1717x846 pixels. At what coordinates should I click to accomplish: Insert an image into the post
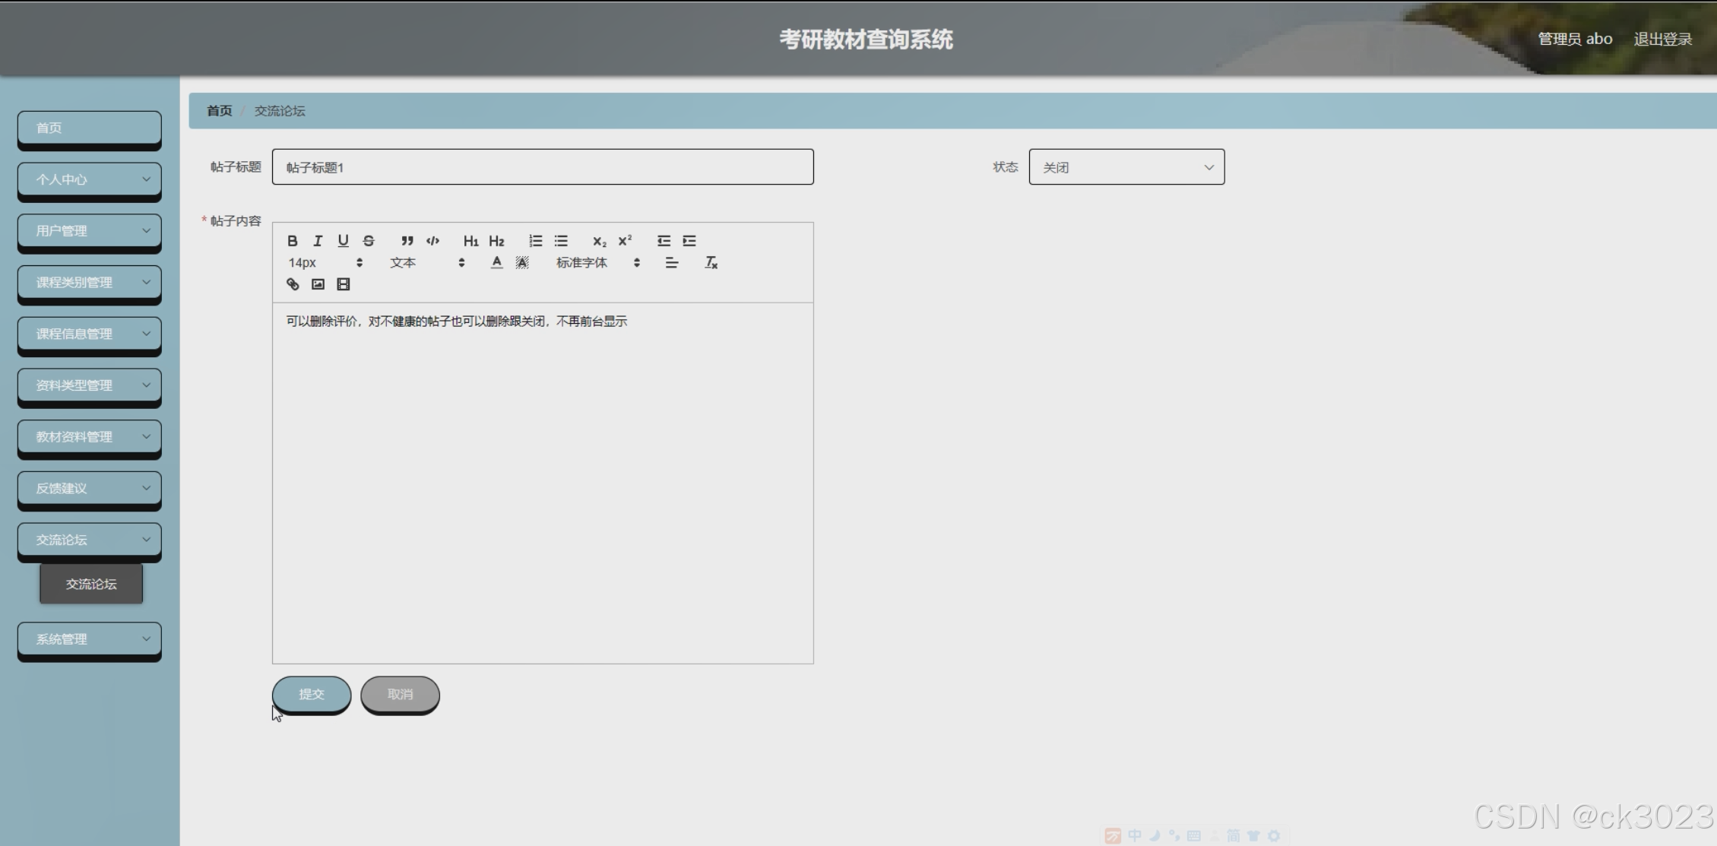tap(318, 284)
